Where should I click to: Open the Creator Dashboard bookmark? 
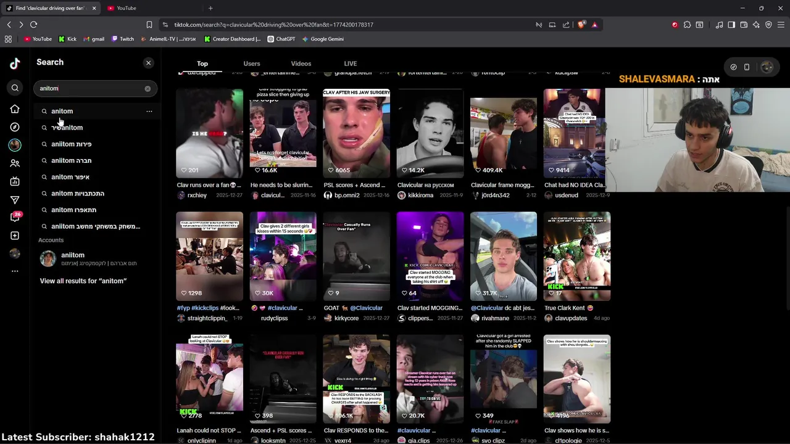coord(233,39)
